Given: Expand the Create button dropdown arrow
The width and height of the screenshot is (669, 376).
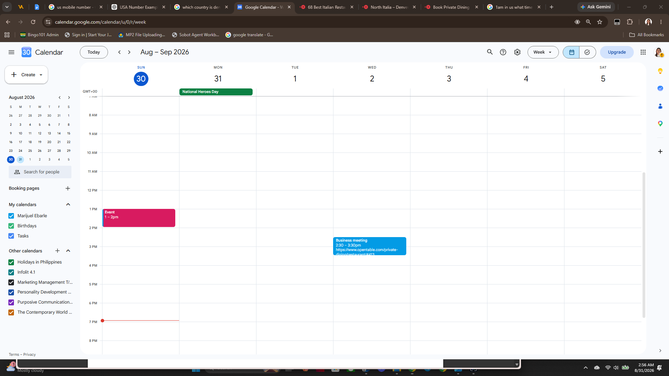Looking at the screenshot, I should click(41, 75).
